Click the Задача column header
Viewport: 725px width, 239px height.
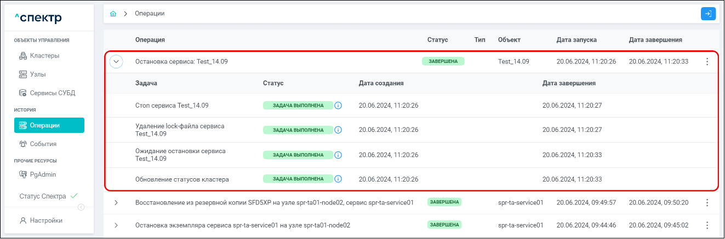click(147, 83)
